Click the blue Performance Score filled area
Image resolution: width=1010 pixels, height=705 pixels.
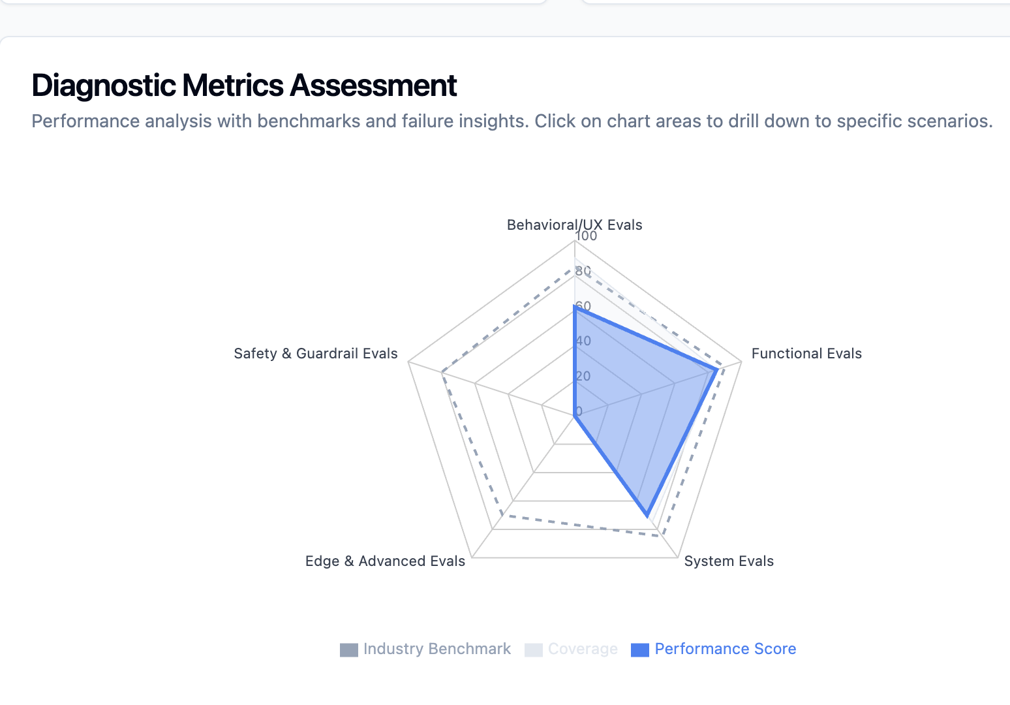point(639,405)
